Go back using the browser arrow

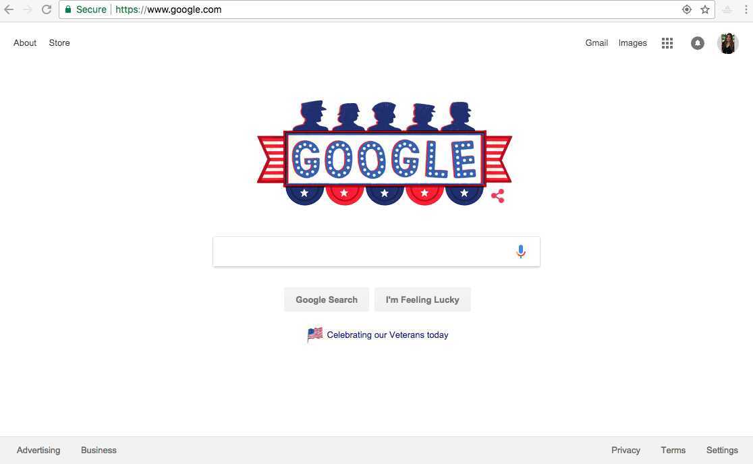(x=9, y=9)
